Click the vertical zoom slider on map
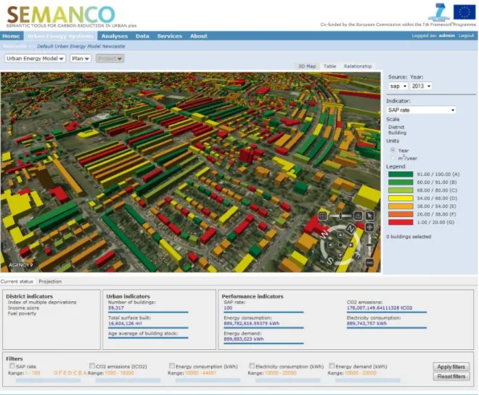This screenshot has width=479, height=395. click(369, 245)
